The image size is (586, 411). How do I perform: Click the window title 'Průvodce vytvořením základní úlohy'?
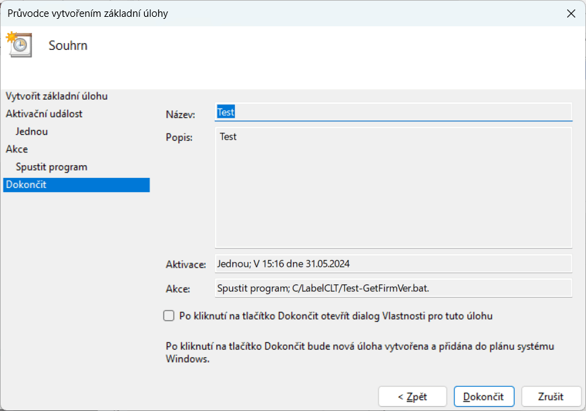point(88,13)
